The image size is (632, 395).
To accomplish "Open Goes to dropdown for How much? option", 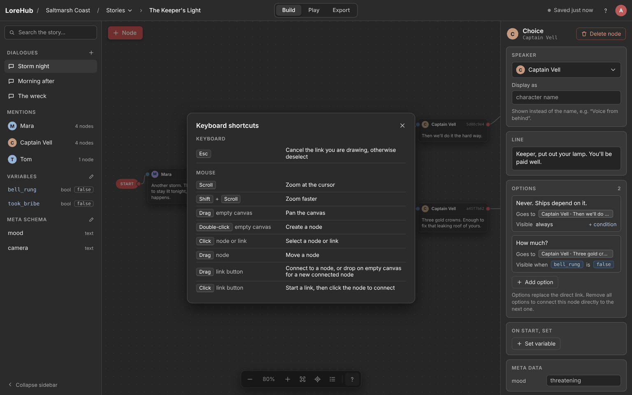I will click(x=576, y=254).
